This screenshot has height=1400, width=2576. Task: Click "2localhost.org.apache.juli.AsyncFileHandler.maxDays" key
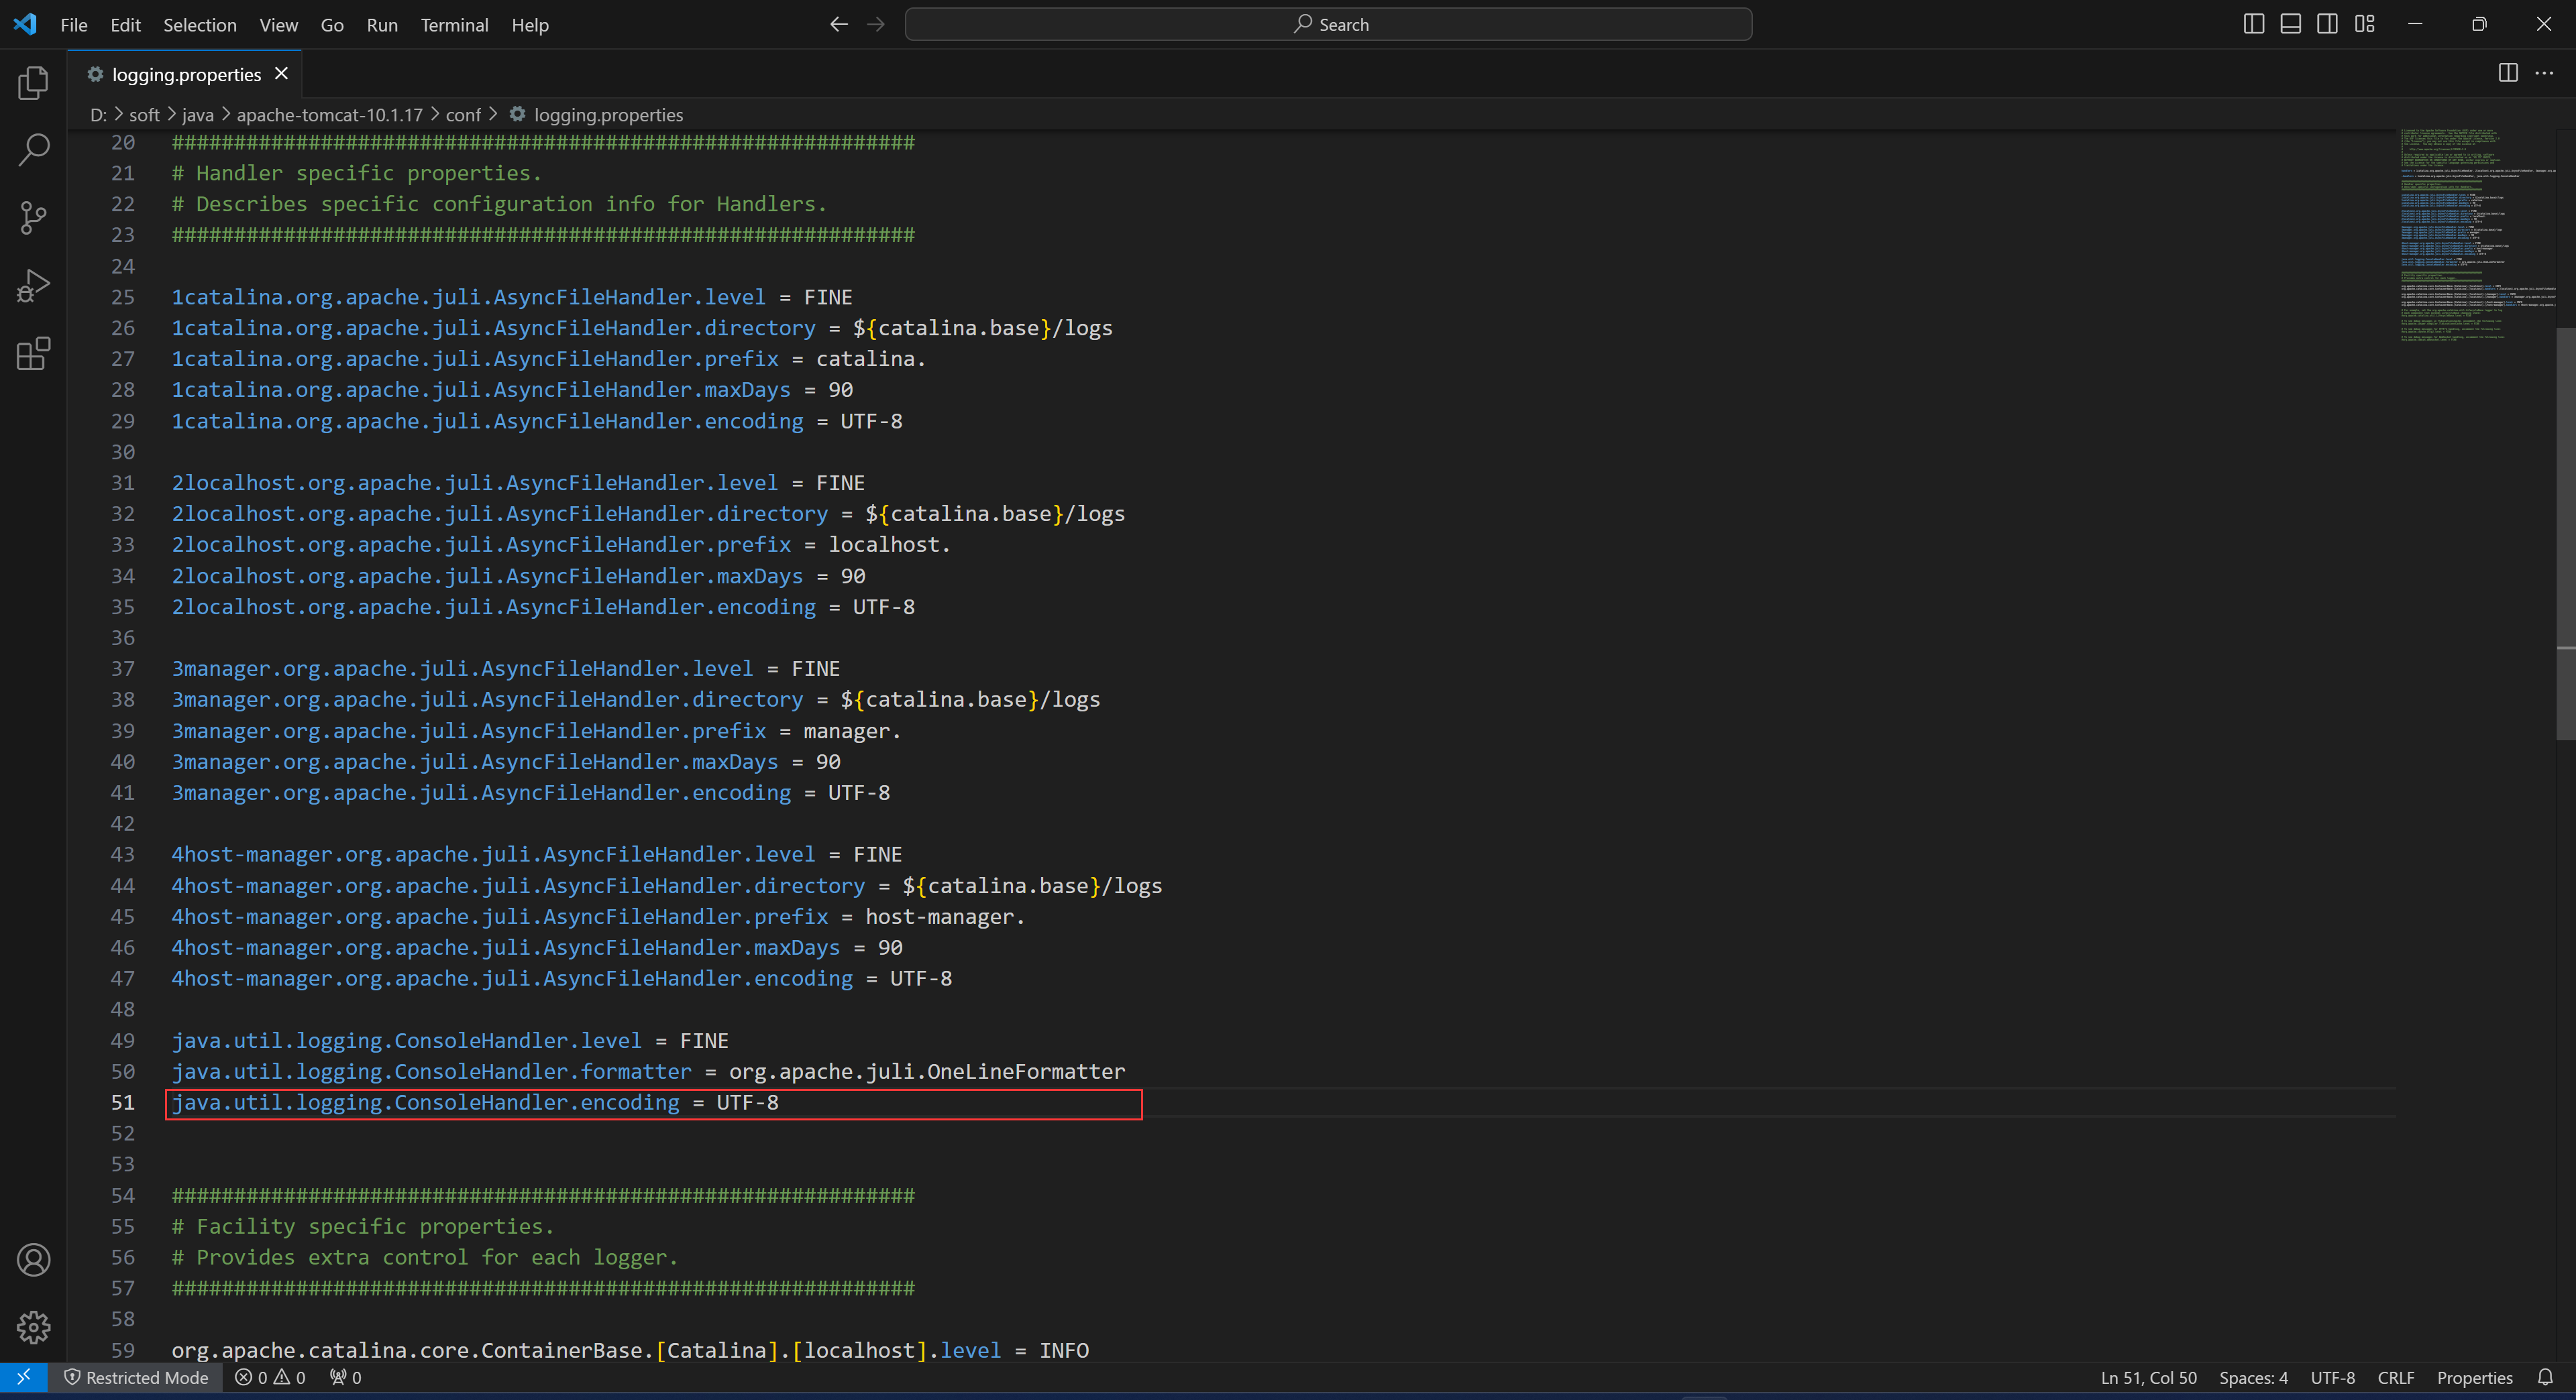(x=487, y=575)
